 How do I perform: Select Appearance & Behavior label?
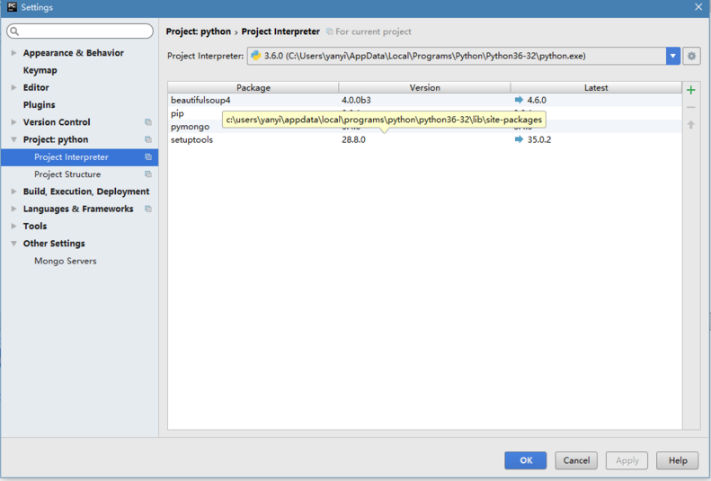(x=74, y=52)
